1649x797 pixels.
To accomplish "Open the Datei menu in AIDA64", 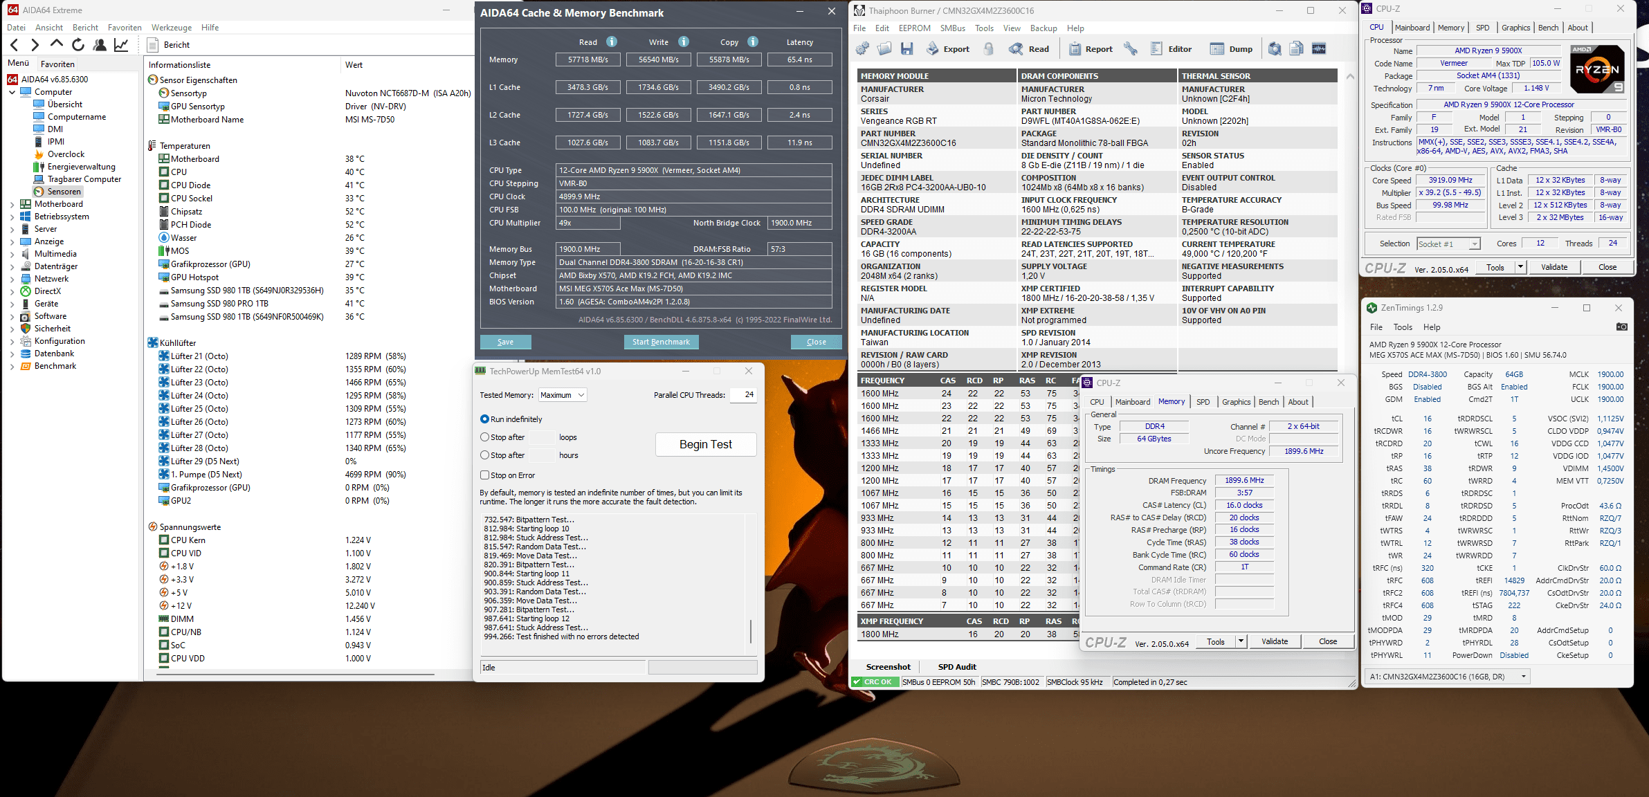I will [x=16, y=28].
